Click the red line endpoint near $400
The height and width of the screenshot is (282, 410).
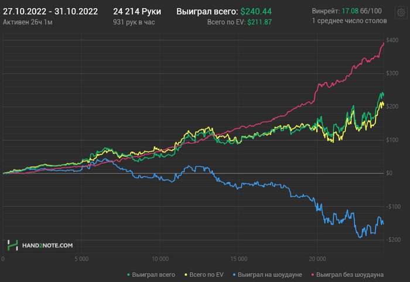click(384, 43)
